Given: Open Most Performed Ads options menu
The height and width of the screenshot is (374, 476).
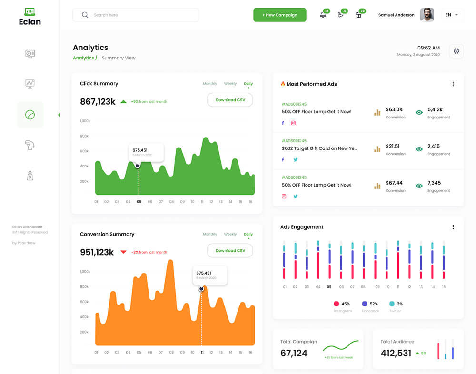Looking at the screenshot, I should 453,84.
